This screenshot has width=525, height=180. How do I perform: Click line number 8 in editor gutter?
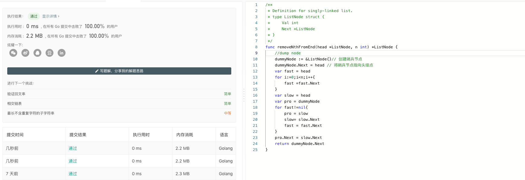(x=256, y=47)
